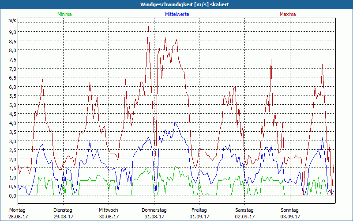Click the 4,5 y-axis value

click(13, 114)
